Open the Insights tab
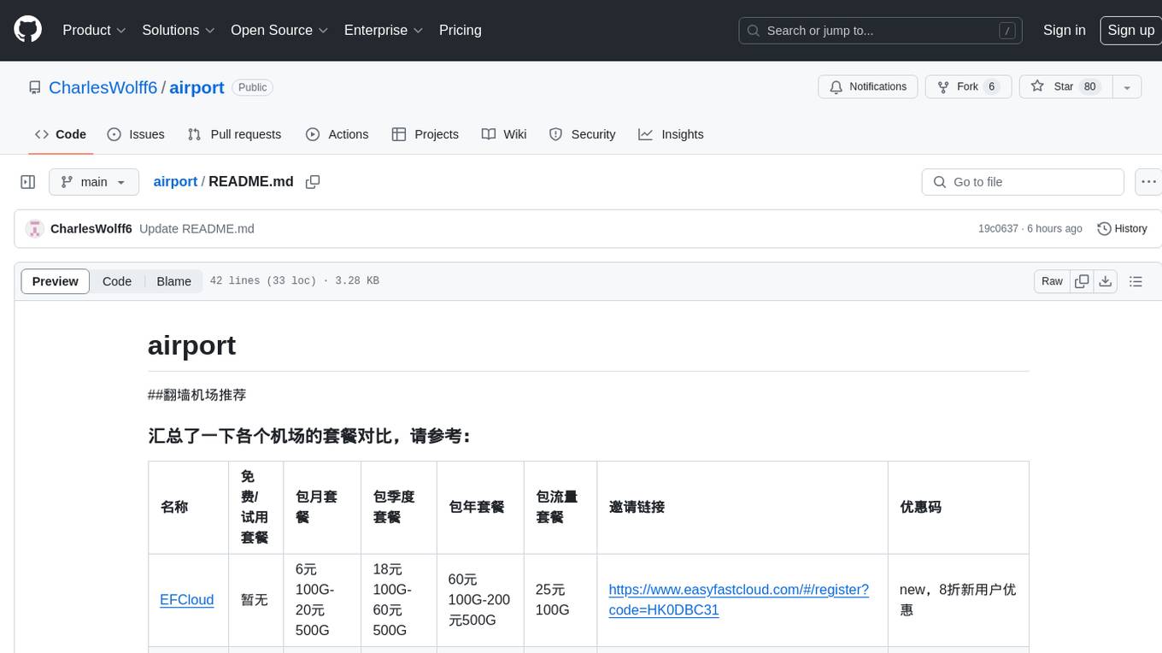The image size is (1162, 653). click(671, 134)
